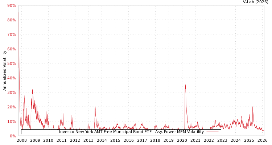Click the 2024 x-axis label

[236, 140]
